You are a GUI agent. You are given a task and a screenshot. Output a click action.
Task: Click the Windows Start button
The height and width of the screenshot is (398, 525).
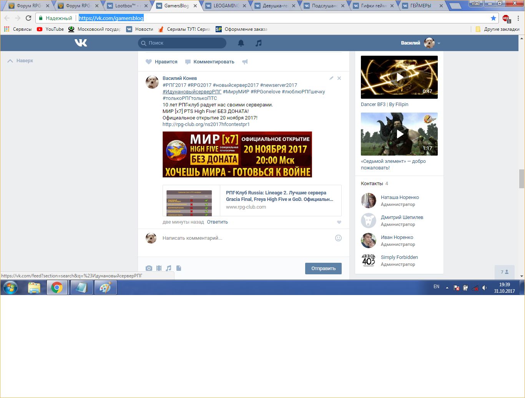(10, 287)
